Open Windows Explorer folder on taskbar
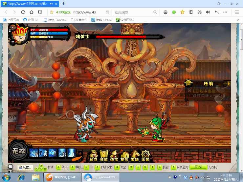The width and height of the screenshot is (243, 182). point(36,177)
